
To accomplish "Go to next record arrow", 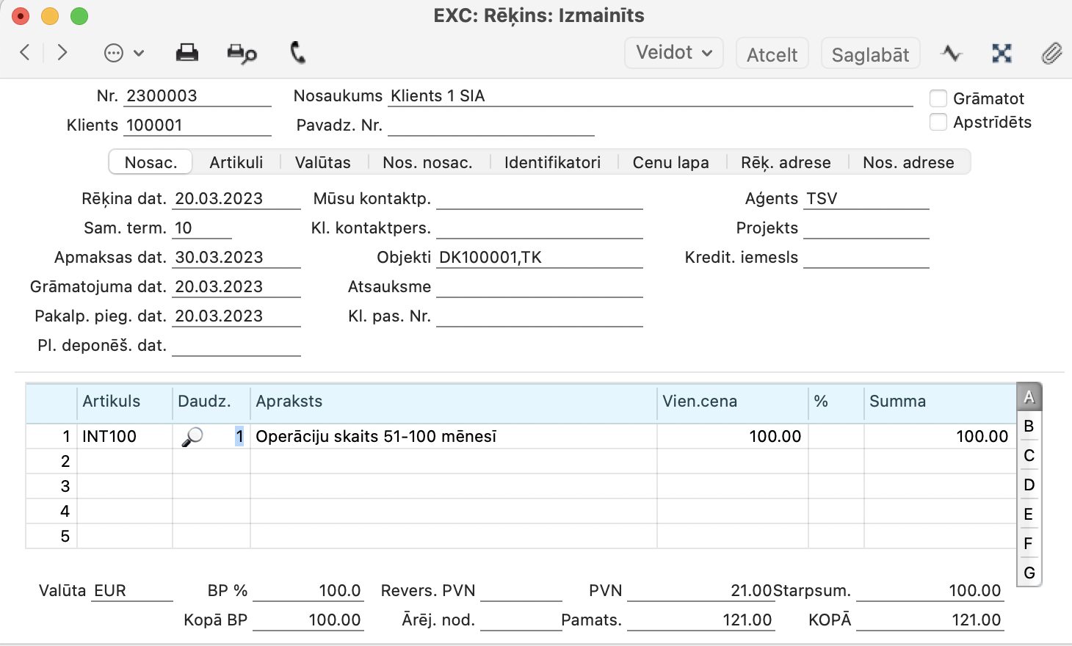I will [62, 53].
